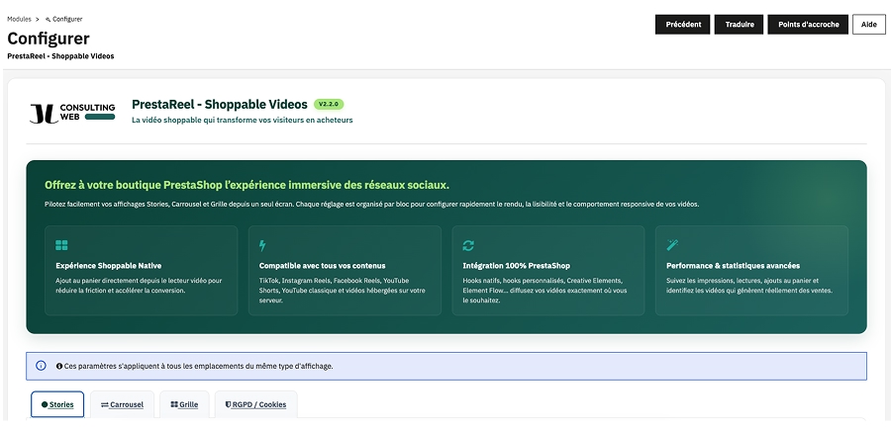Select the Stories tab
This screenshot has height=431, width=891.
point(57,405)
